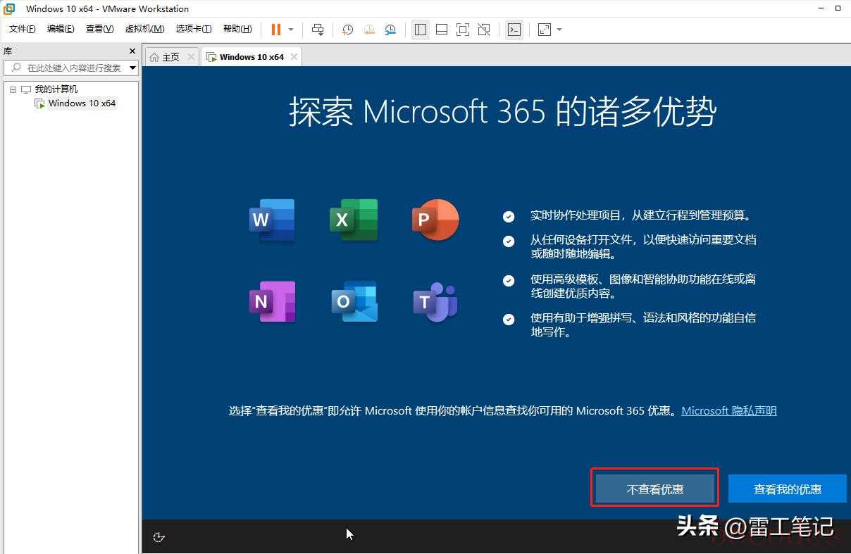Open the 虚拟机(M) menu
Image resolution: width=851 pixels, height=554 pixels.
(144, 29)
